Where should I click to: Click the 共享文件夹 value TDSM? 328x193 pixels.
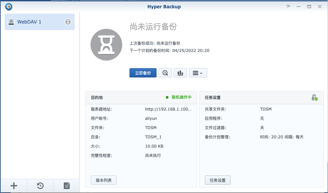(266, 109)
